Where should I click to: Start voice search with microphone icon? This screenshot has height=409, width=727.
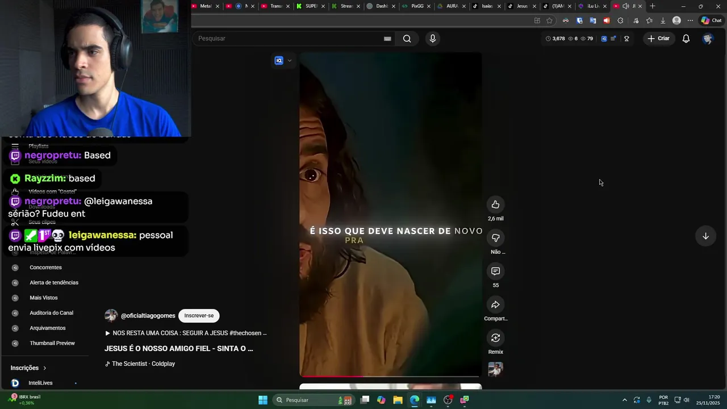(x=433, y=39)
